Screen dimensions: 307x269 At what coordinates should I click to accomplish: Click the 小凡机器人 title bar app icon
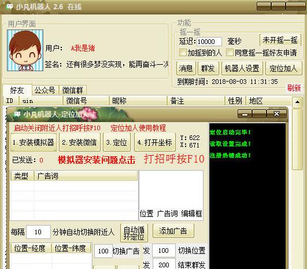9,7
